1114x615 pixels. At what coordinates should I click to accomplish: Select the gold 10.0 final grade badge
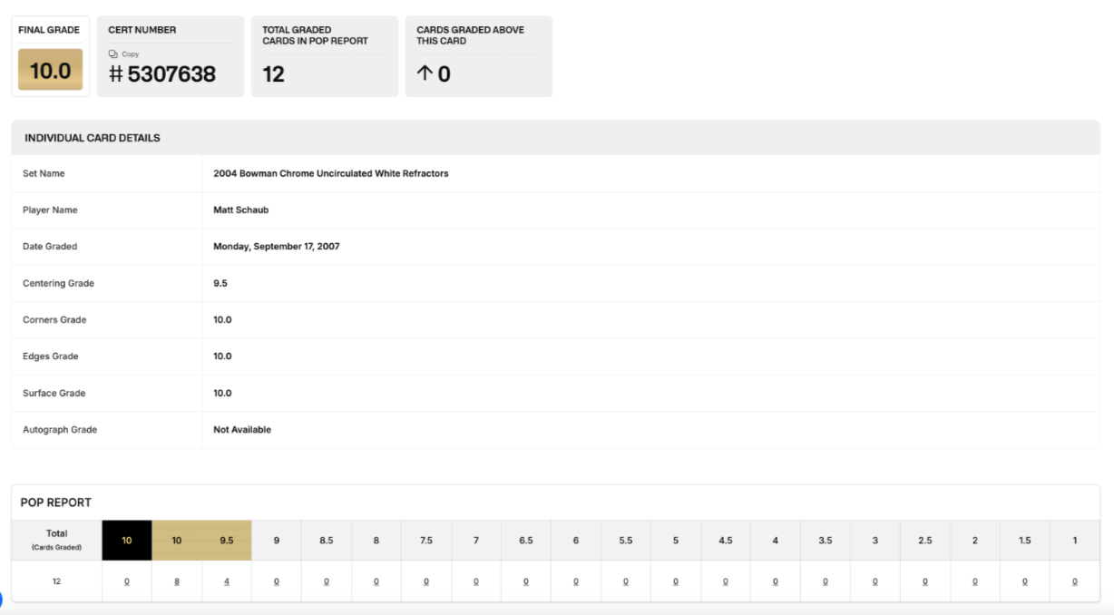point(50,70)
